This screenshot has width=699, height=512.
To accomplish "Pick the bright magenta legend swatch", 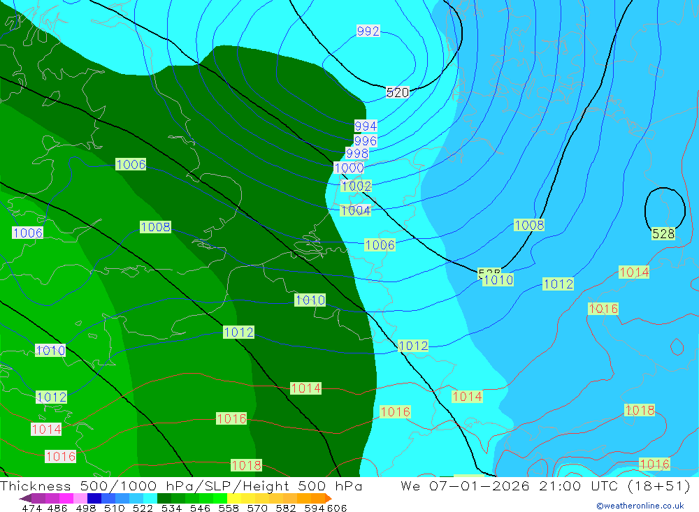I will [66, 498].
